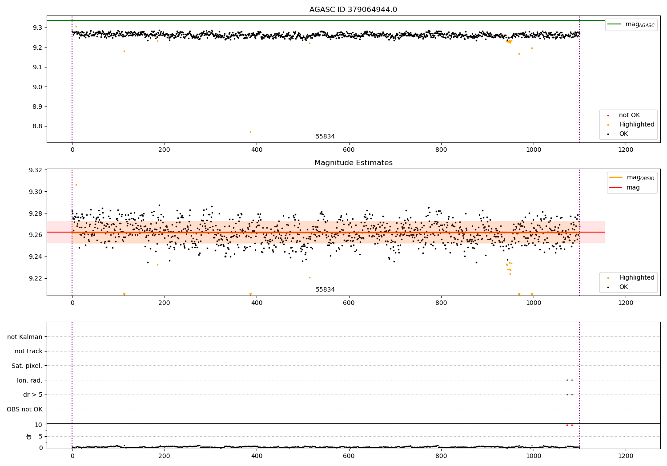Screen dimensions: 667x466
Task: Click 'OK' legend entry in top plot
Action: (618, 134)
